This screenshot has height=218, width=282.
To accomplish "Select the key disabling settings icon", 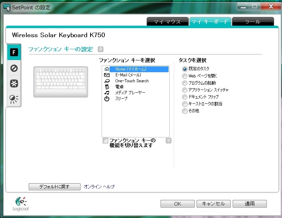I will tap(14, 68).
